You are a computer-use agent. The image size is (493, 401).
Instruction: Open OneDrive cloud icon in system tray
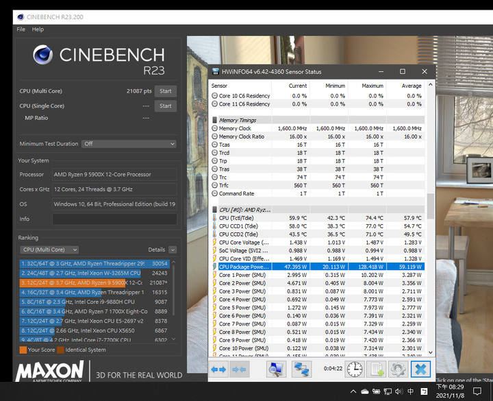(365, 391)
